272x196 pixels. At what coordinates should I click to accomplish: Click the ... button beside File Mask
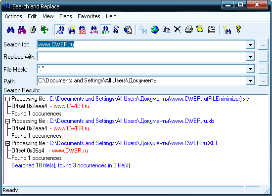tap(263, 69)
